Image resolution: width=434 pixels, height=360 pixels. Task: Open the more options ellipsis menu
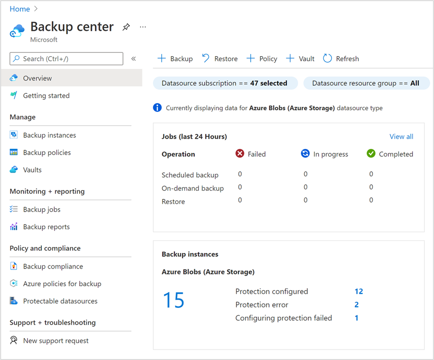(143, 27)
